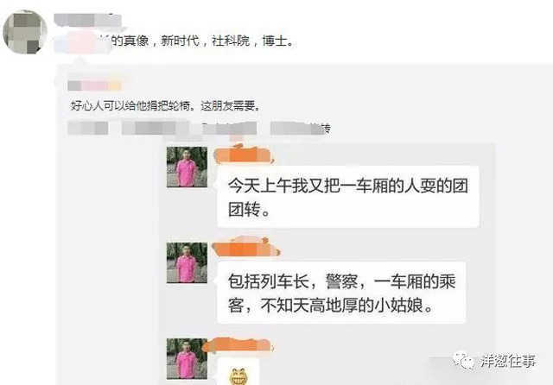The image size is (553, 385).
Task: Open the blurred mention ending with 转
Action: coord(301,129)
